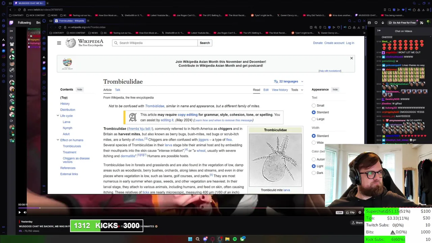Open the Wikipedia main menu hamburger icon

(x=59, y=43)
